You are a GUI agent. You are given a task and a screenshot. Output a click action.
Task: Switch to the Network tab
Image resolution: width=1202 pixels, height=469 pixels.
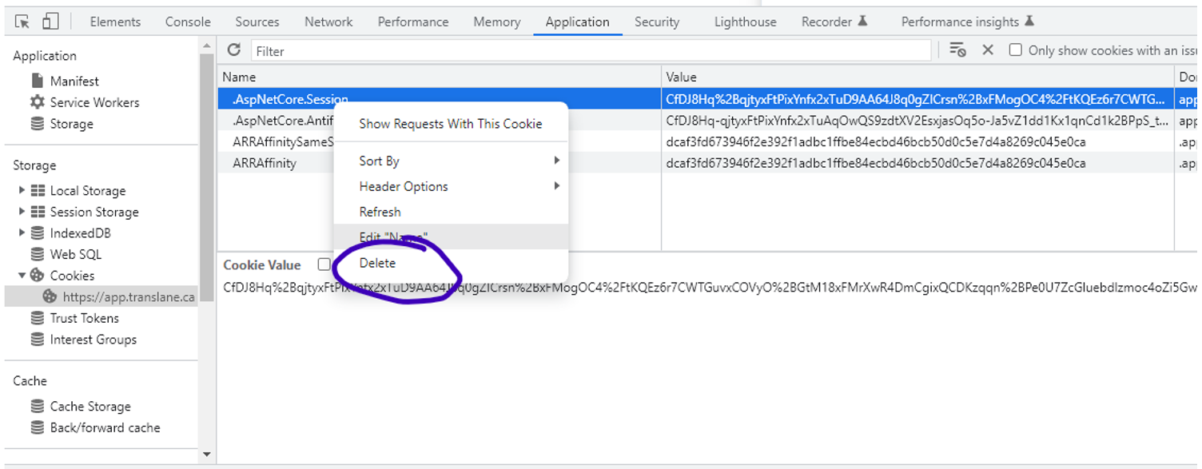[x=328, y=22]
